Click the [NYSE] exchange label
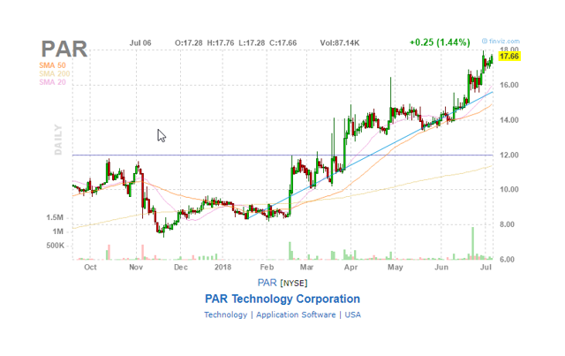The image size is (565, 356). pyautogui.click(x=294, y=284)
